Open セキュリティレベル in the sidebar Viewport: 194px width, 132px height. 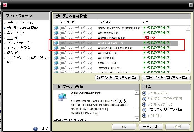[x=20, y=23]
